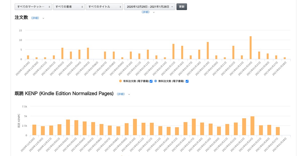Uncheck the 有料注文数 (電子書籍) checkbox
The width and height of the screenshot is (307, 156).
(x=151, y=81)
